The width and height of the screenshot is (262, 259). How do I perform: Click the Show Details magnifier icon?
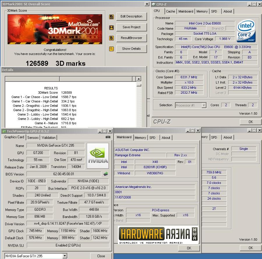tap(111, 49)
